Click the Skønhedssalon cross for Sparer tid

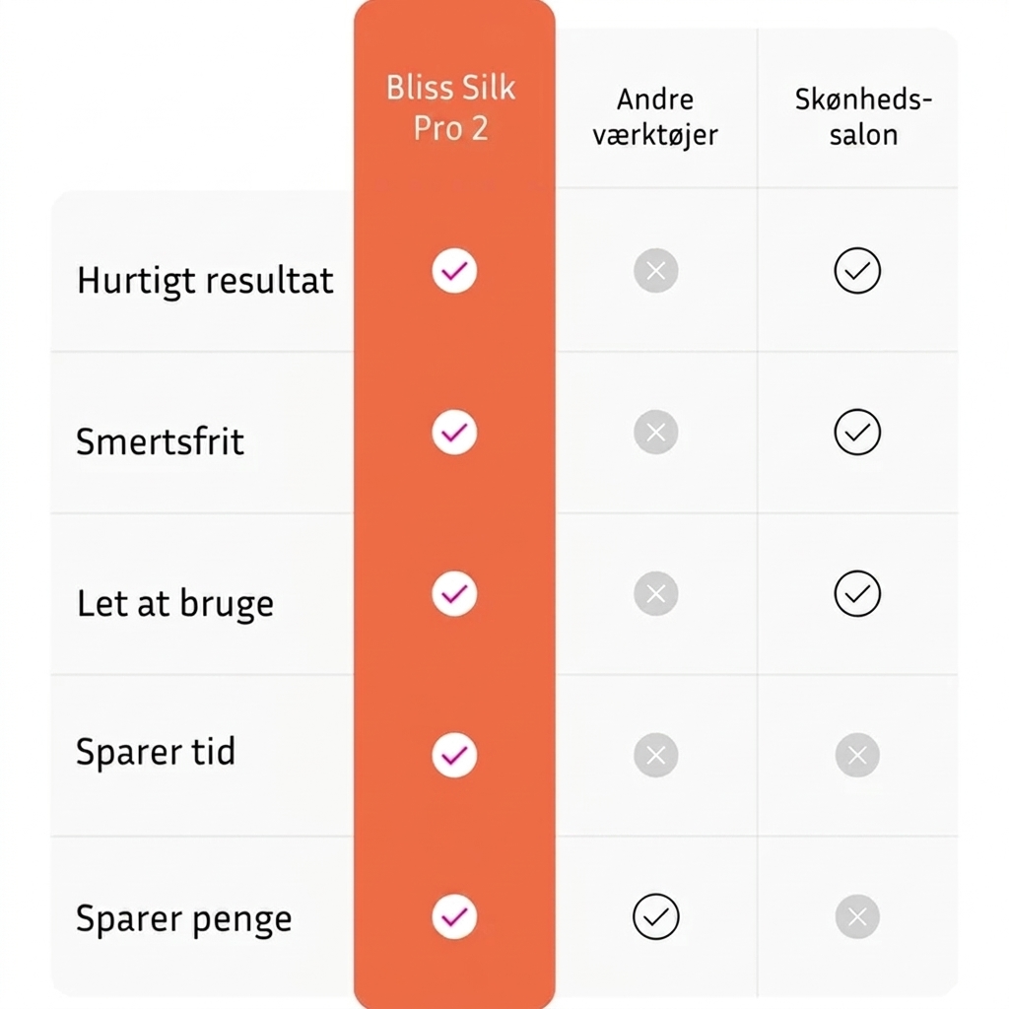pos(857,755)
